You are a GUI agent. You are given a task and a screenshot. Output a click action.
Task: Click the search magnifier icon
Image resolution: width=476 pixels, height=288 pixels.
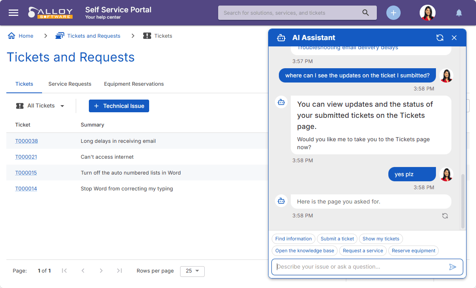coord(366,13)
